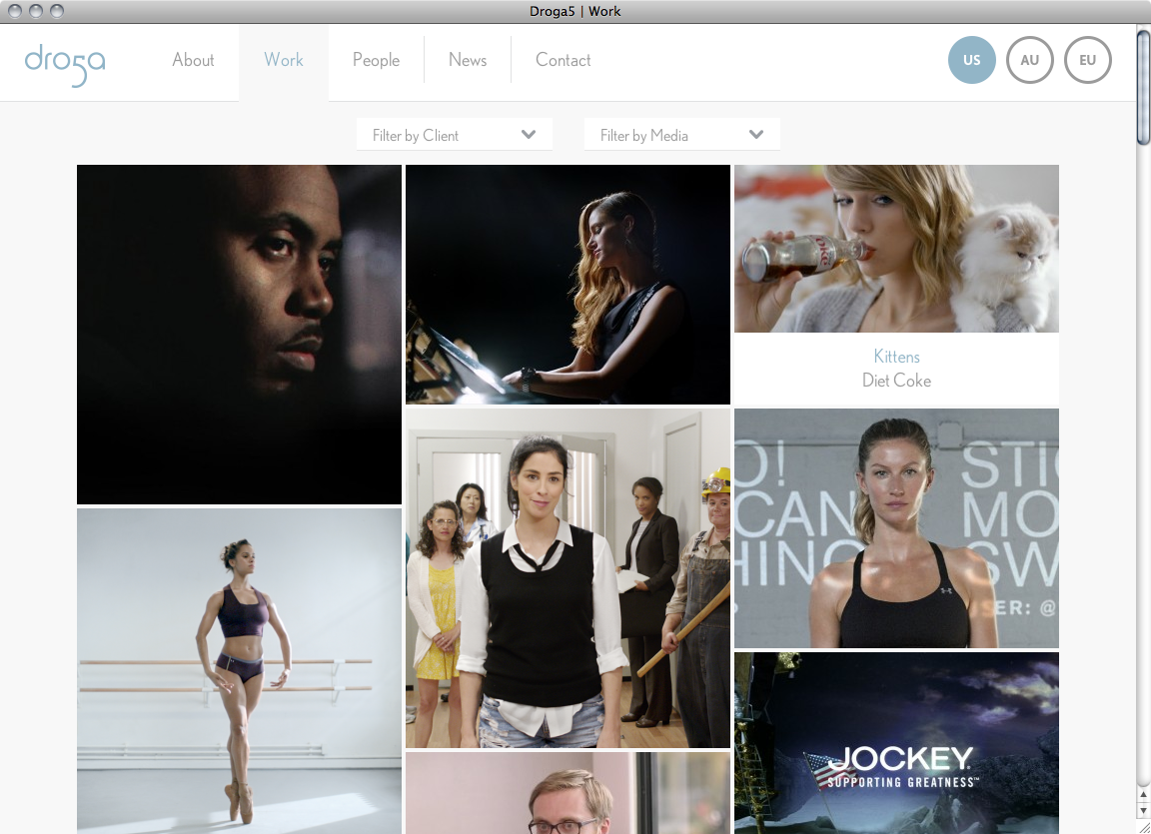
Task: Open the ballerina at barre thumbnail
Action: pyautogui.click(x=239, y=669)
